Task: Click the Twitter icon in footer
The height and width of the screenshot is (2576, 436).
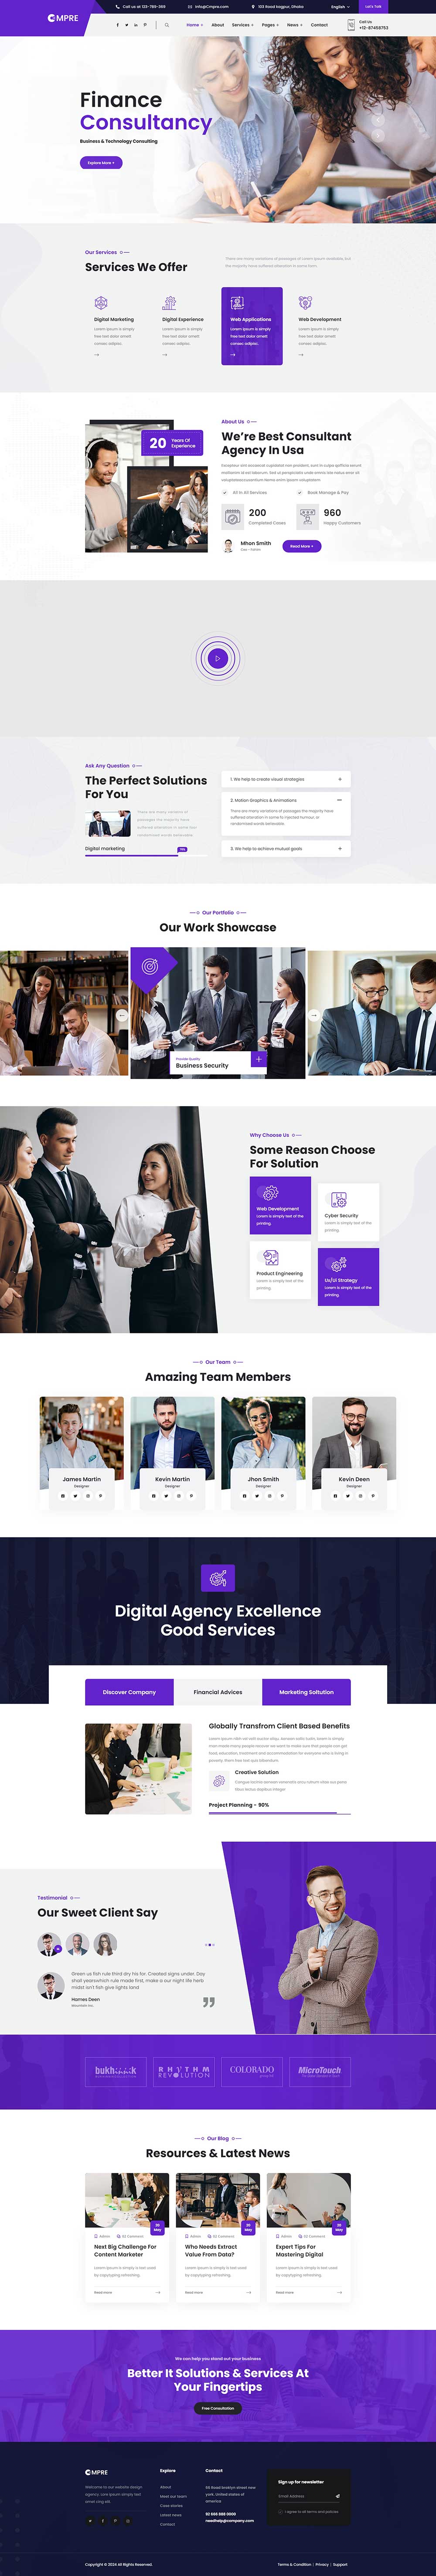Action: (x=90, y=2521)
